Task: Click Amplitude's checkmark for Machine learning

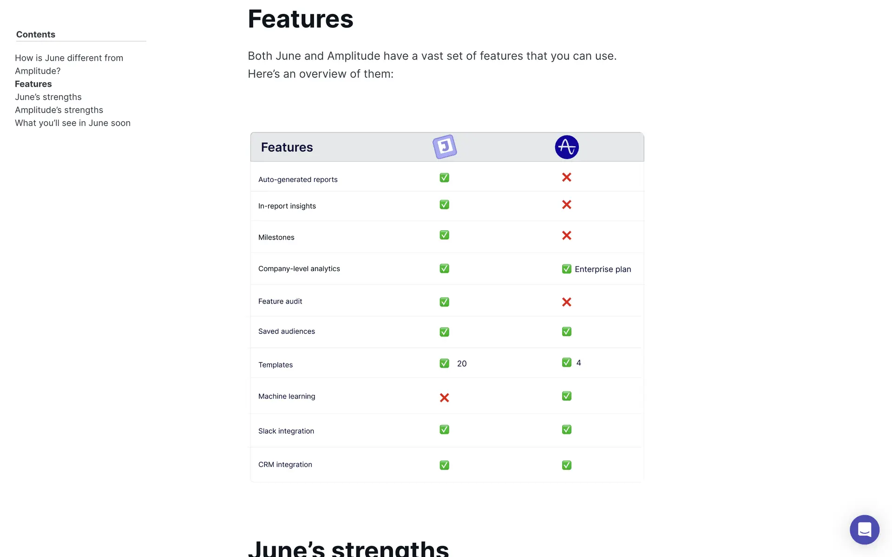Action: 566,396
